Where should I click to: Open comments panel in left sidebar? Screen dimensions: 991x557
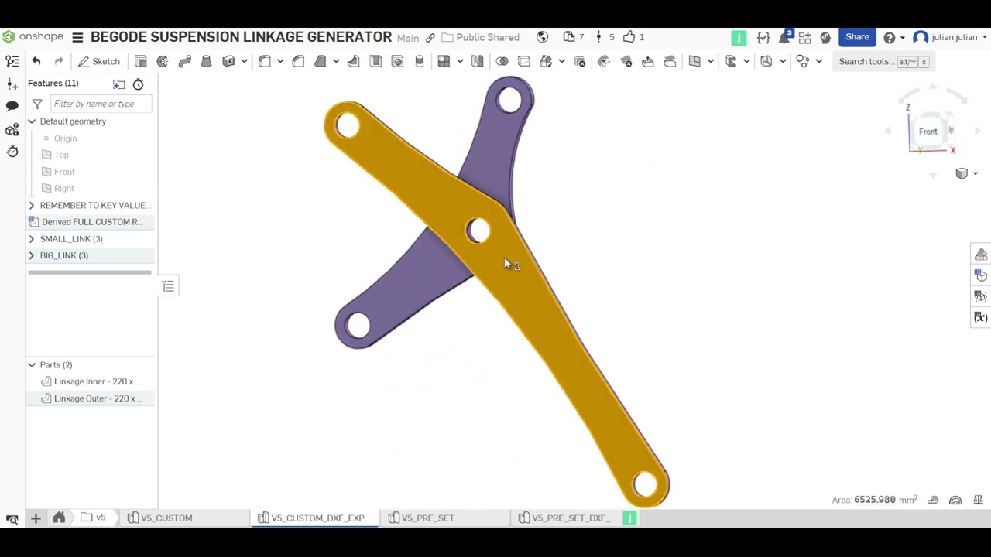pyautogui.click(x=12, y=106)
